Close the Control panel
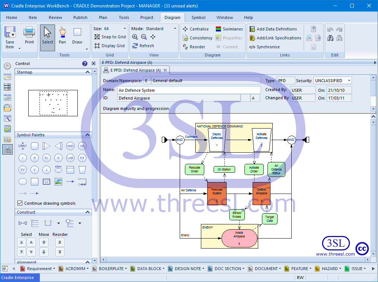The width and height of the screenshot is (378, 282). tap(93, 64)
